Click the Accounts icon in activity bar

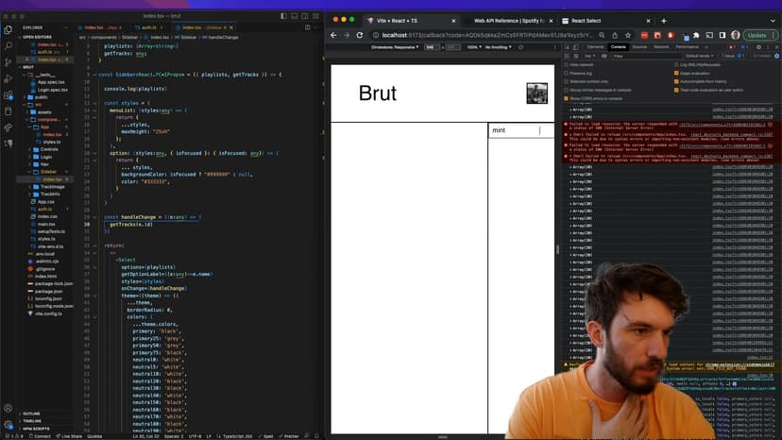pyautogui.click(x=8, y=409)
